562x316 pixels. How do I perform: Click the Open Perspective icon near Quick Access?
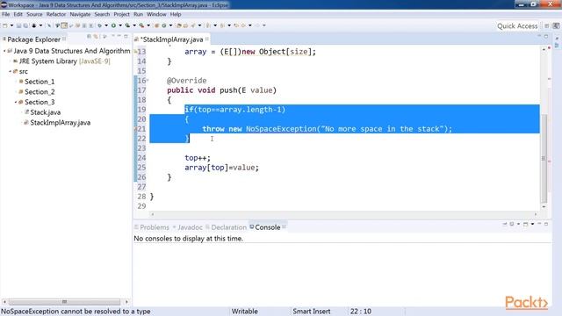(547, 25)
